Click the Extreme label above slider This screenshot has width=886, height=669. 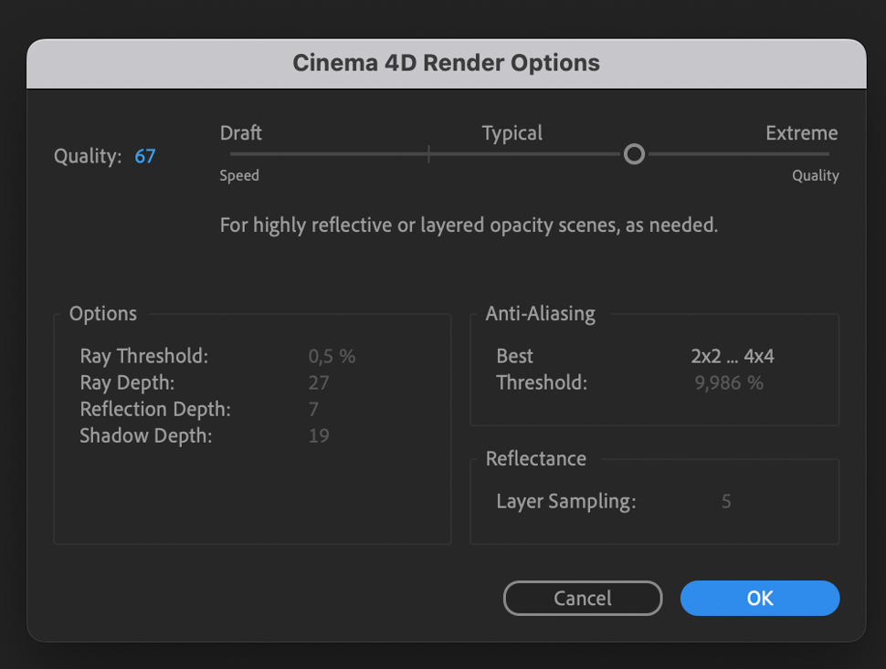click(801, 133)
